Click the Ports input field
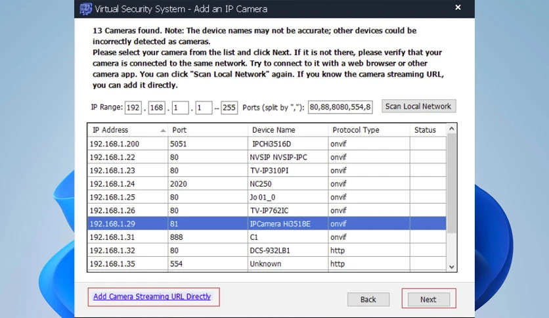The height and width of the screenshot is (318, 549). [340, 107]
